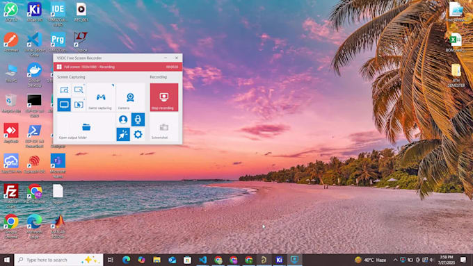Open Task View from the taskbar
The image size is (473, 266).
(111, 260)
